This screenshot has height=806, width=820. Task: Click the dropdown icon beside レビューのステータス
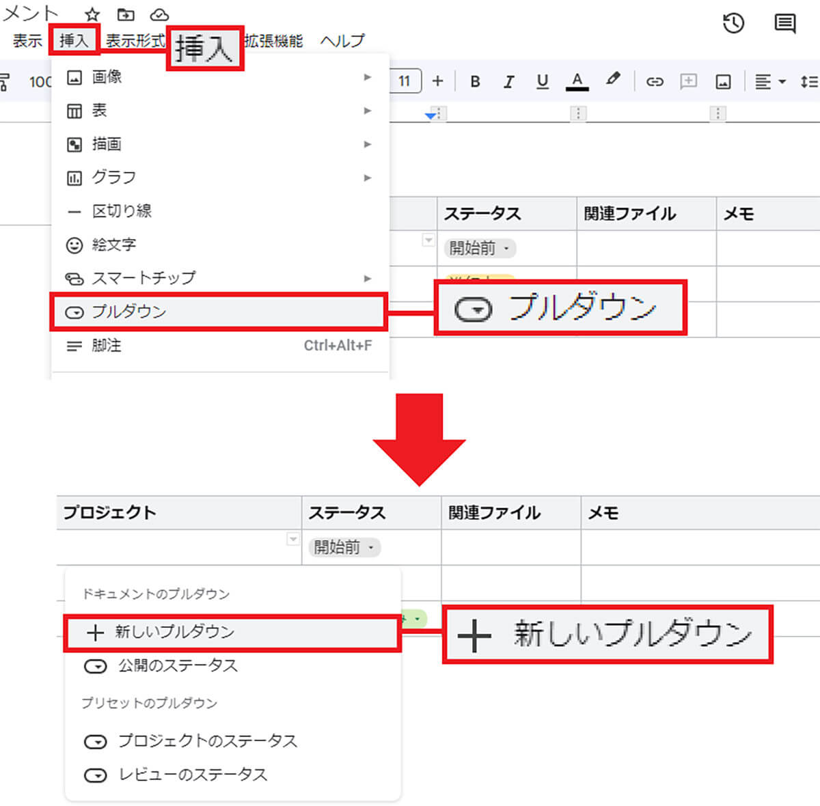pyautogui.click(x=95, y=775)
